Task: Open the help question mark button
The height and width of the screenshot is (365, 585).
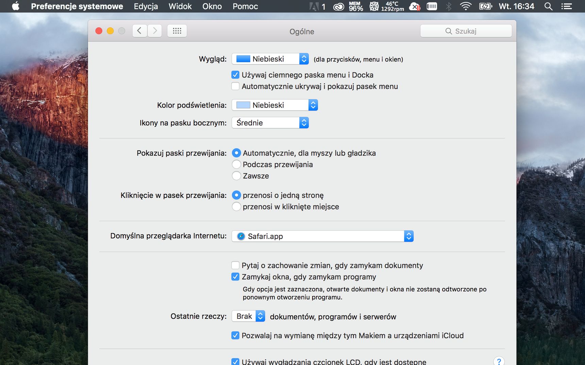Action: coord(499,361)
